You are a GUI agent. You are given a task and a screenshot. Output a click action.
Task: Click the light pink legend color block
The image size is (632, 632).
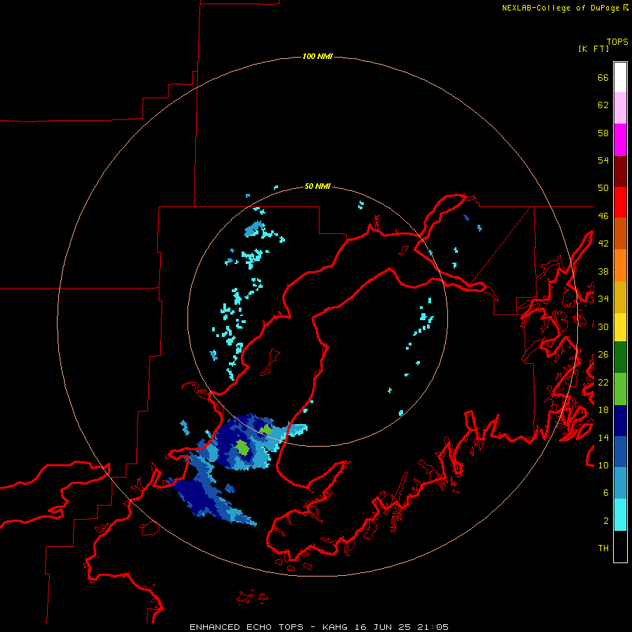pos(620,108)
